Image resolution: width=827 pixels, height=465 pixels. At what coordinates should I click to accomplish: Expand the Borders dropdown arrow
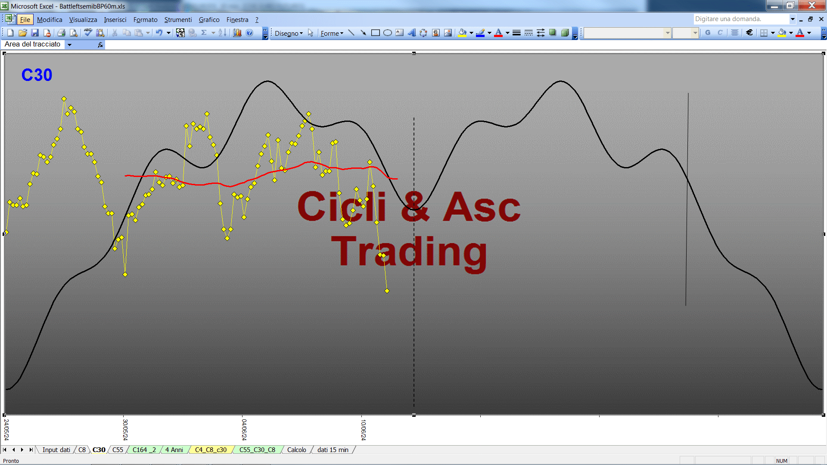pyautogui.click(x=773, y=33)
